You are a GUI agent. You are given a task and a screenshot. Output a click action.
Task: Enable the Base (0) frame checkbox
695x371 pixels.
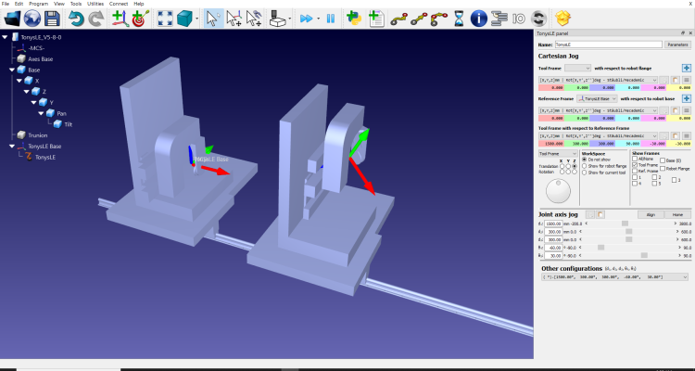(x=663, y=160)
